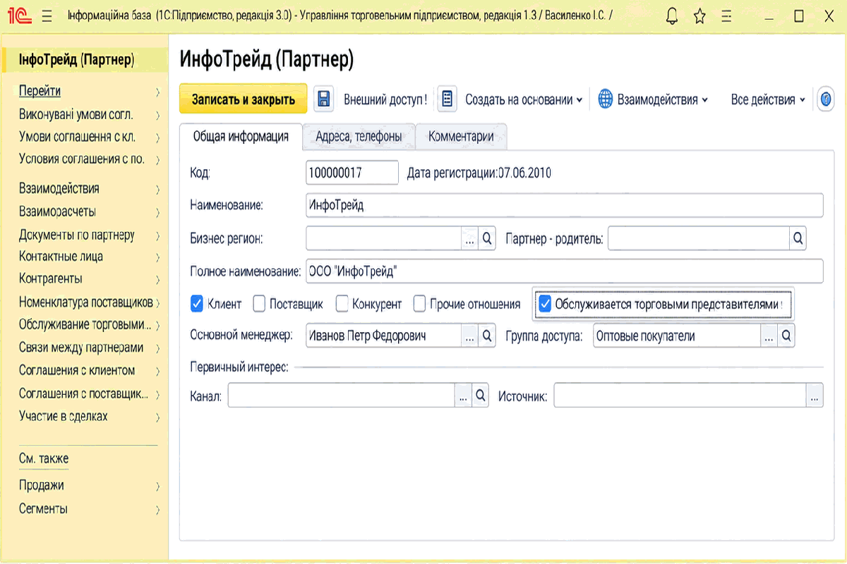This screenshot has height=564, width=847.
Task: Enable the Поставщик checkbox
Action: (258, 304)
